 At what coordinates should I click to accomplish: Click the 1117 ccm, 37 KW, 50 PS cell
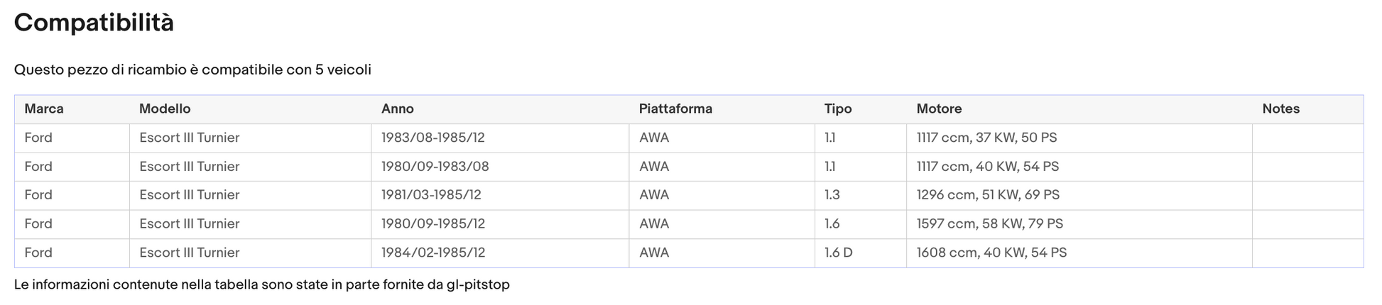pos(1079,138)
